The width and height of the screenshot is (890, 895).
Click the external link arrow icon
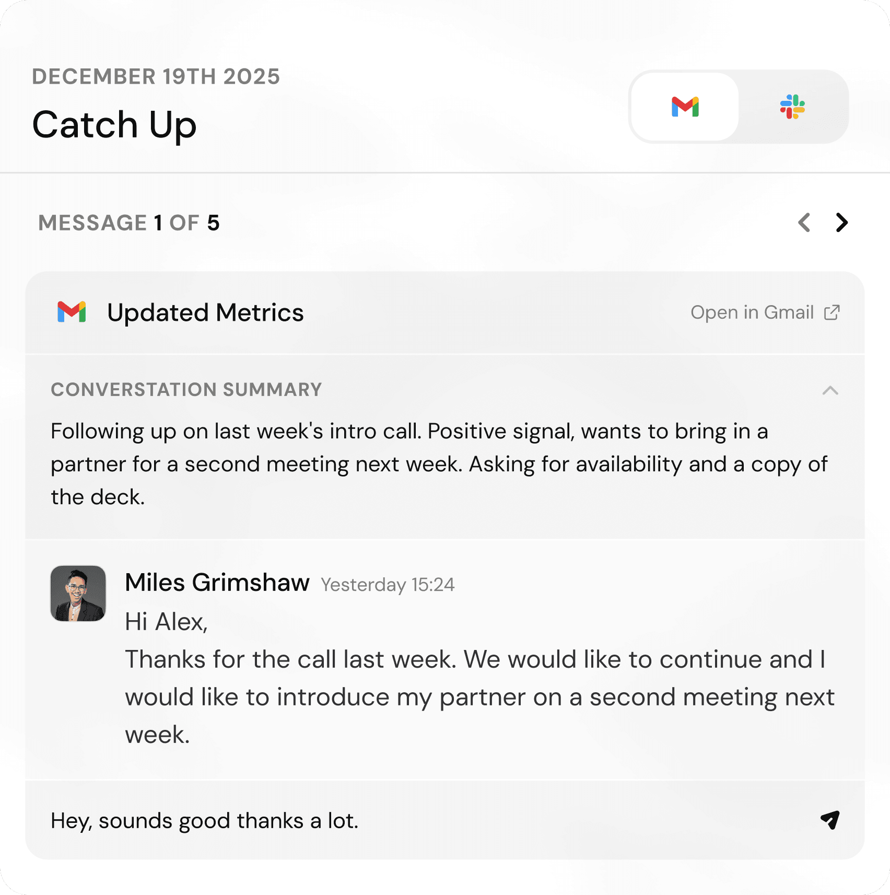pyautogui.click(x=832, y=312)
